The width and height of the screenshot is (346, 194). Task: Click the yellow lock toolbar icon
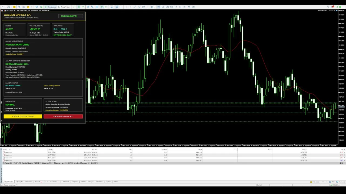click(x=28, y=7)
